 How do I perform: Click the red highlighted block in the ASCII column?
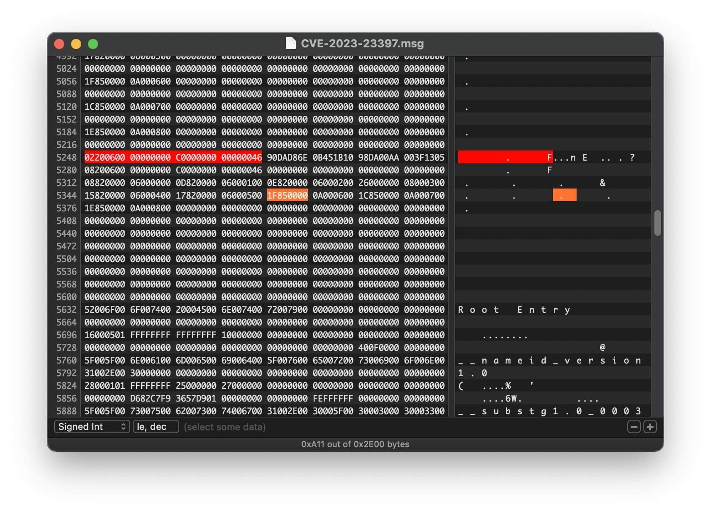pyautogui.click(x=505, y=157)
